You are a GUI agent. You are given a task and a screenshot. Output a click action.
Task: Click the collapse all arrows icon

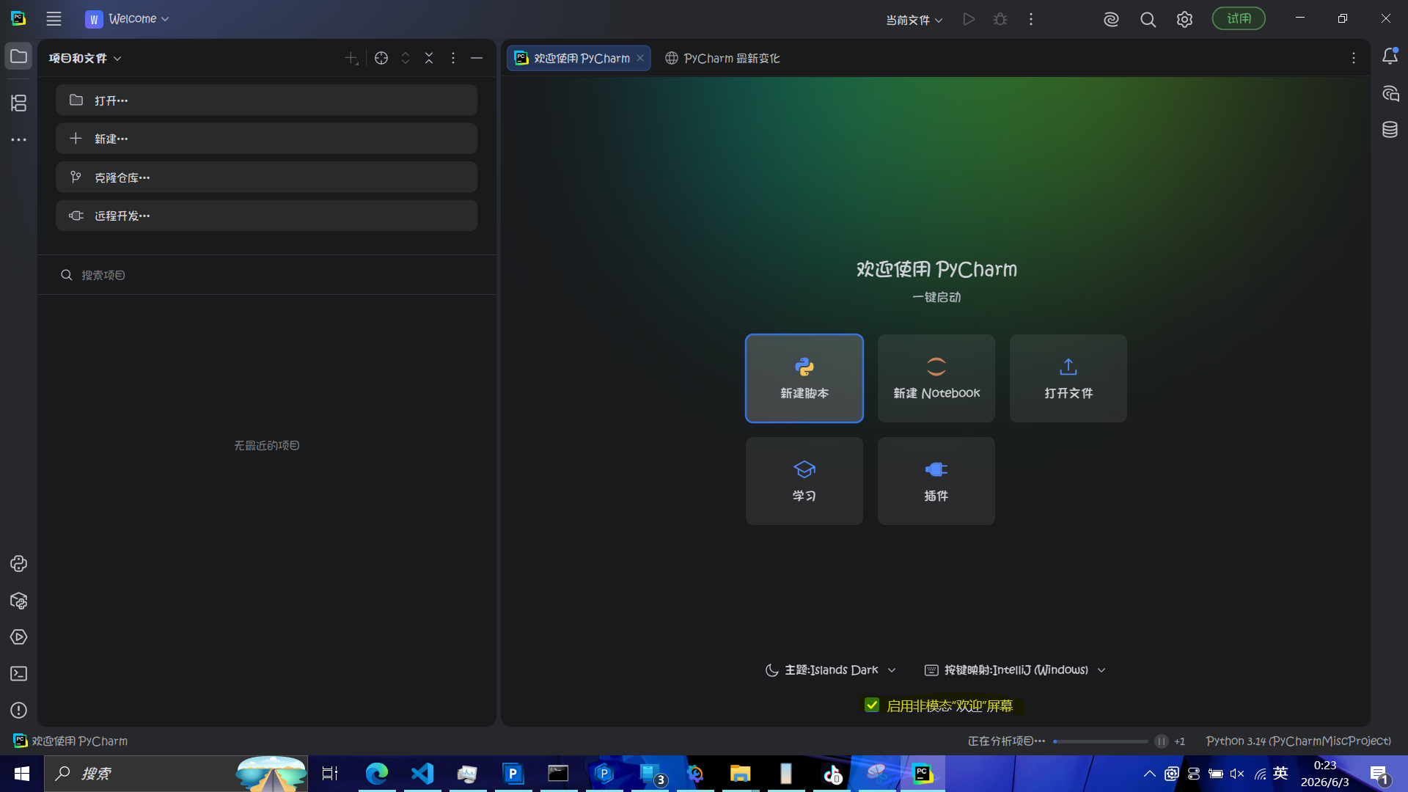tap(429, 59)
